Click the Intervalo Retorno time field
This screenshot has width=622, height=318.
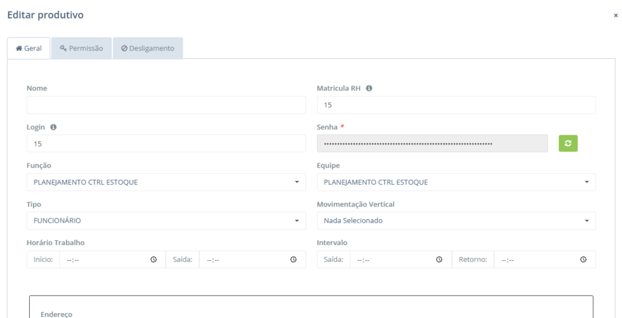pyautogui.click(x=535, y=260)
